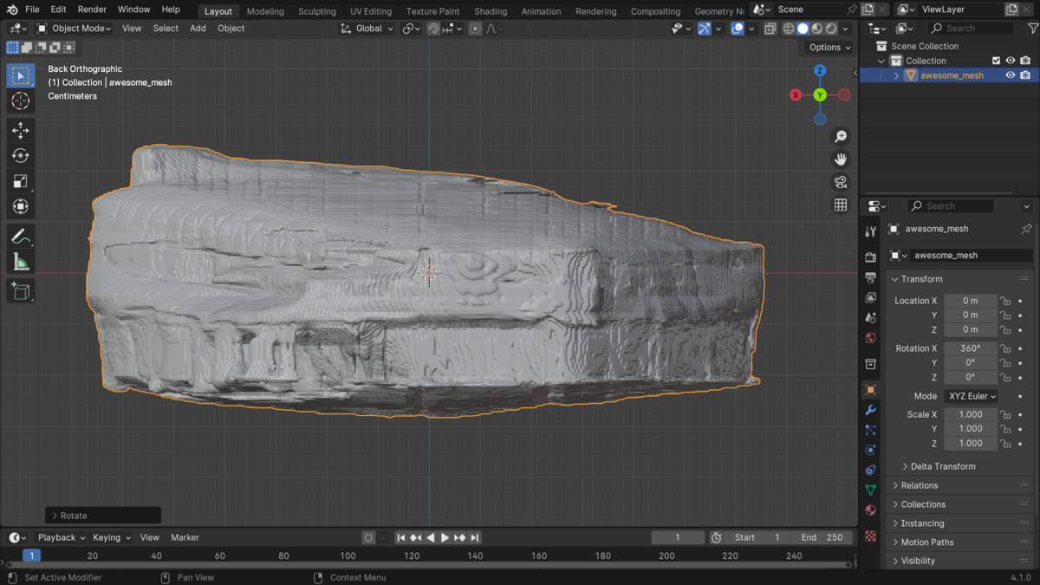Image resolution: width=1040 pixels, height=585 pixels.
Task: Choose the combined Transform tool
Action: (x=21, y=206)
